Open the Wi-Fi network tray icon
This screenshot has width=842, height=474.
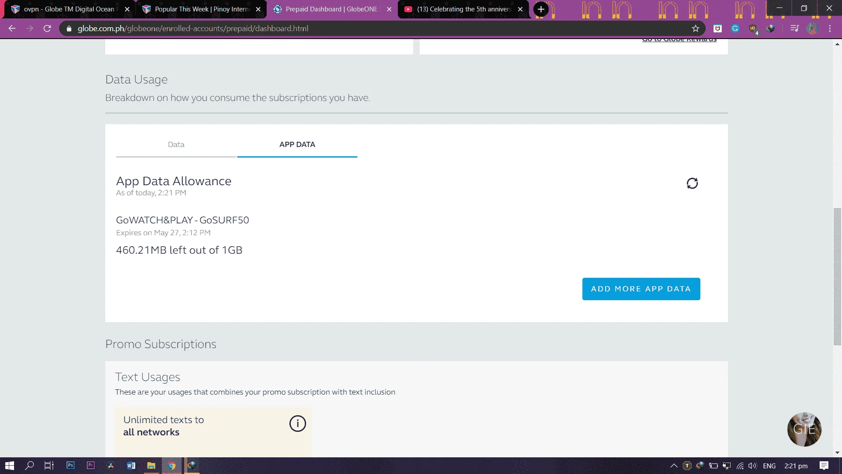click(740, 466)
